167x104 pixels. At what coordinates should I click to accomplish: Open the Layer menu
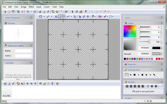point(39,7)
